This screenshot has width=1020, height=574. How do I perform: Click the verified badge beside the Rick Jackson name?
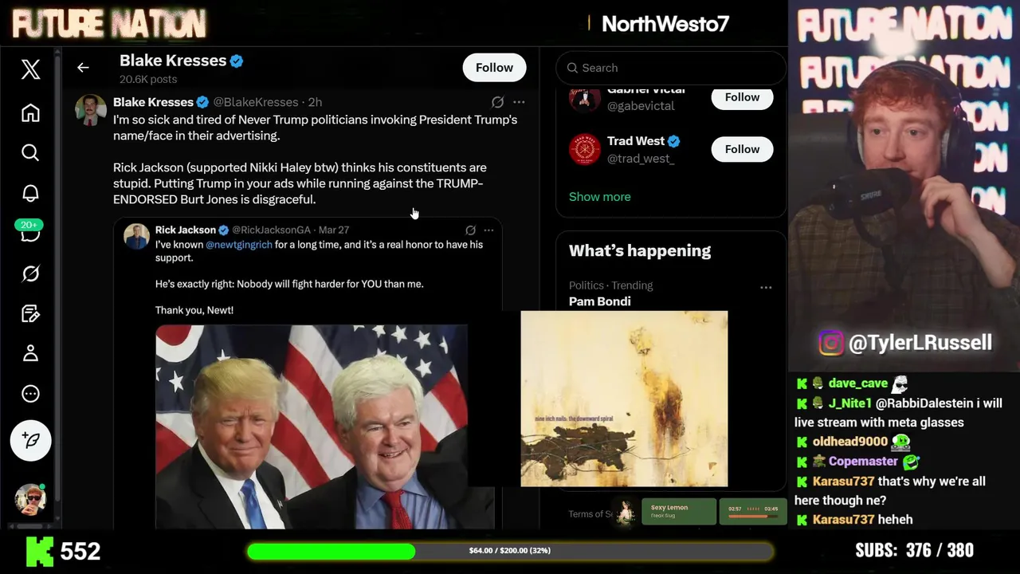[224, 230]
